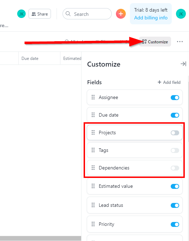This screenshot has width=189, height=241.
Task: Grab the drag handle for Assignee field
Action: pos(93,97)
